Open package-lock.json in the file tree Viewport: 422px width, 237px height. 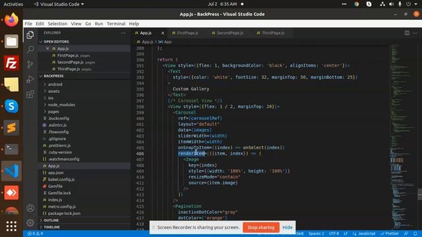64,213
